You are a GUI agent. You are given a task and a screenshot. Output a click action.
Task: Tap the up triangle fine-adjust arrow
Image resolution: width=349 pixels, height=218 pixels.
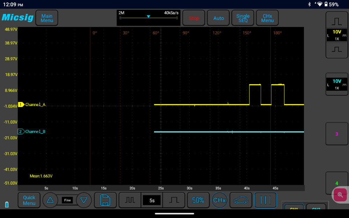point(50,200)
